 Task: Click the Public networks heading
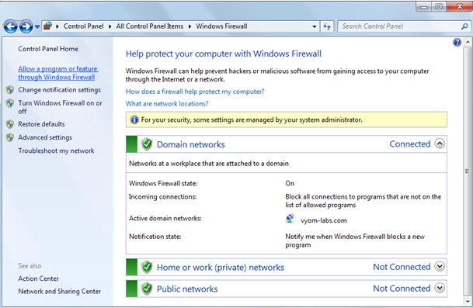coord(187,289)
